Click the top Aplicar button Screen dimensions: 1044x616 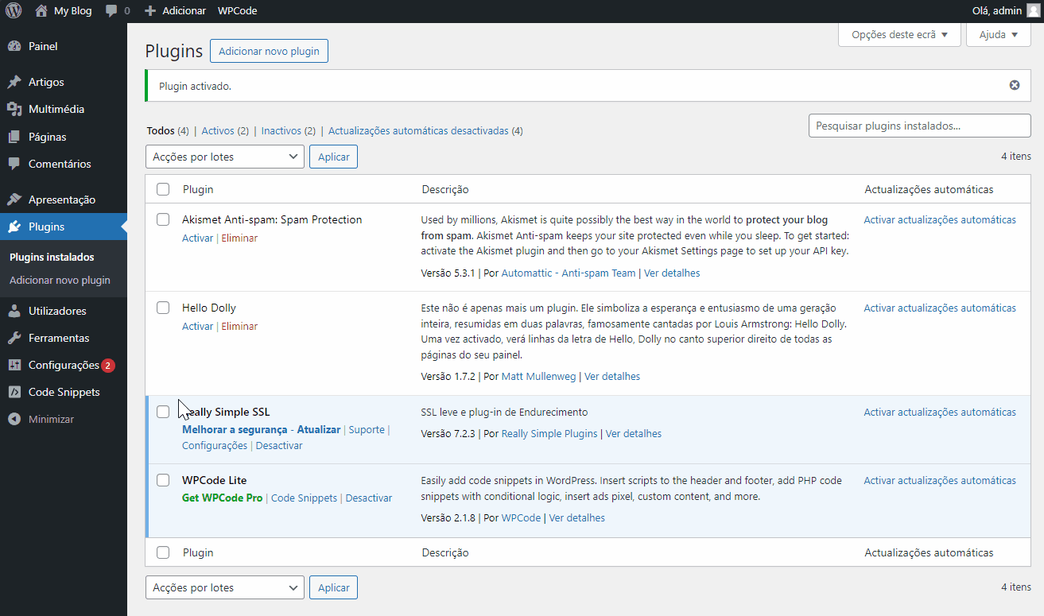[334, 157]
